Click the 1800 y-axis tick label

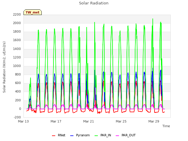coord(17,32)
